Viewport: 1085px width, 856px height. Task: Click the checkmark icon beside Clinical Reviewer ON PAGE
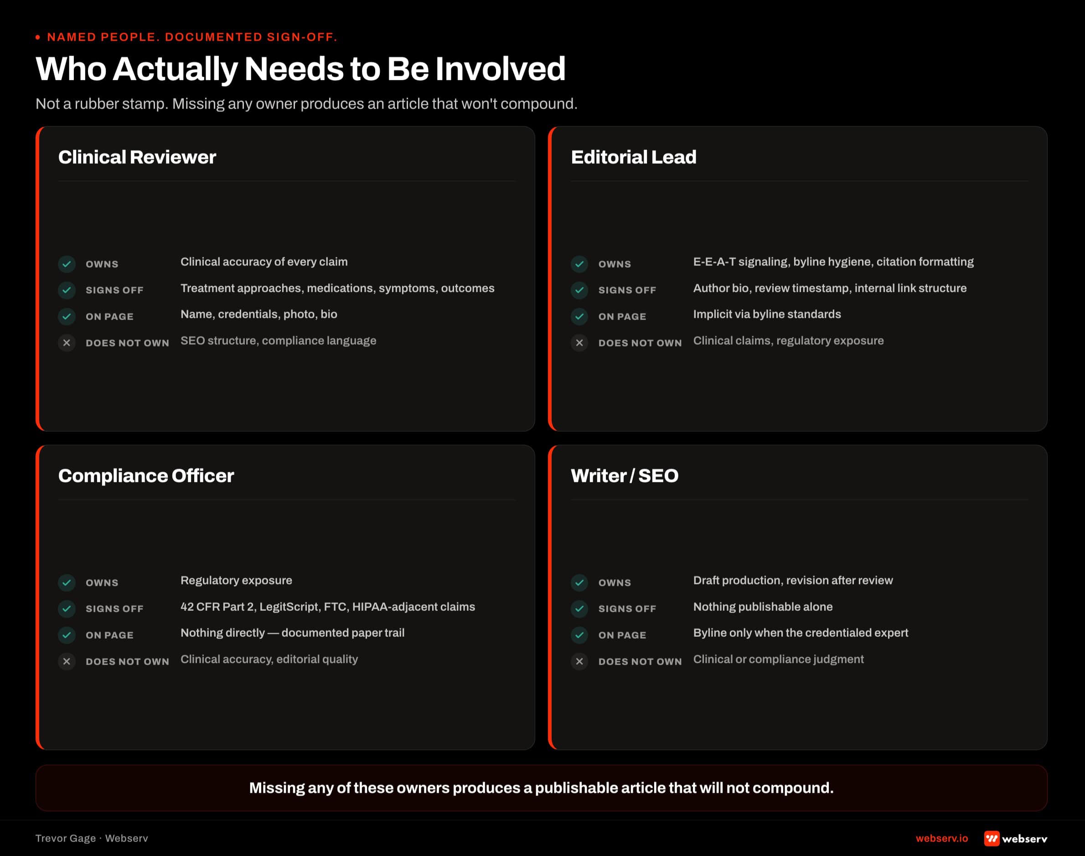click(67, 316)
